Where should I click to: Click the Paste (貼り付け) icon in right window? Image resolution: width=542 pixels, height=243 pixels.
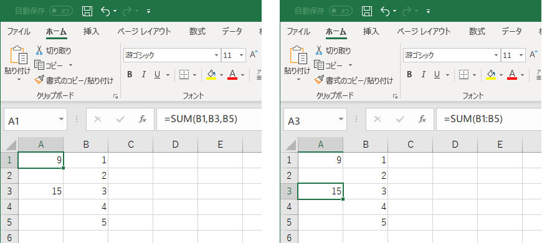(x=298, y=55)
